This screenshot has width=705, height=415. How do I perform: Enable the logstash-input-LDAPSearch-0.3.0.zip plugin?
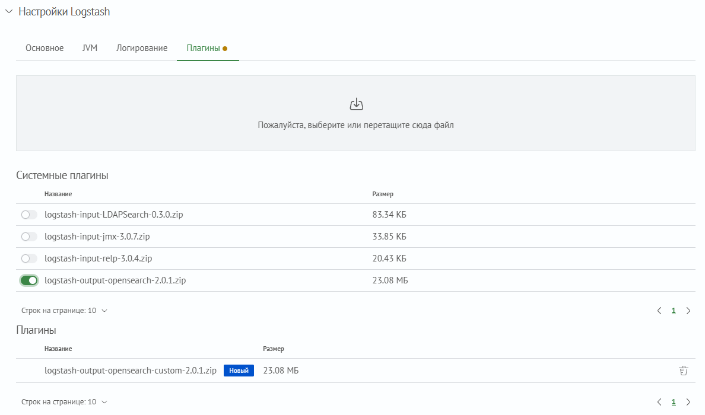(x=28, y=214)
